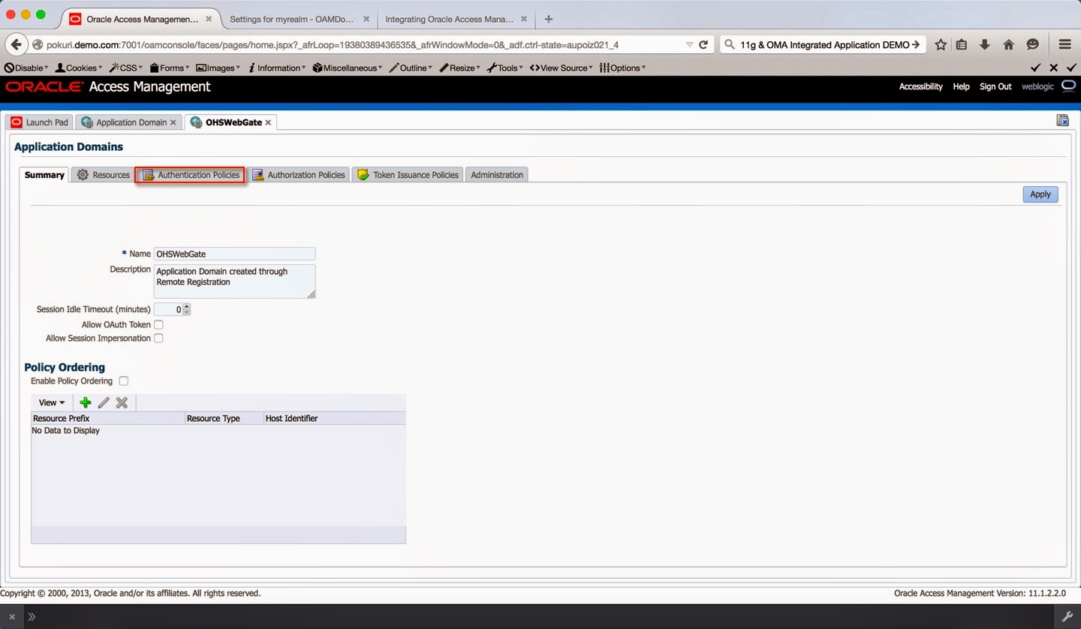Switch to Administration tab
1081x629 pixels.
tap(497, 175)
